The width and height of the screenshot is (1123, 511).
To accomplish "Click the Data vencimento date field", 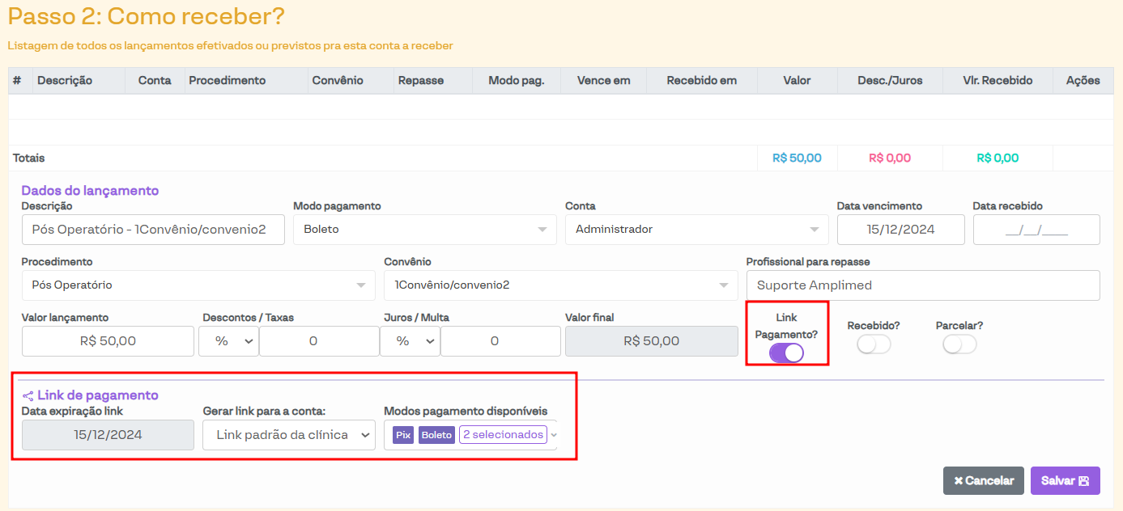I will [x=900, y=230].
